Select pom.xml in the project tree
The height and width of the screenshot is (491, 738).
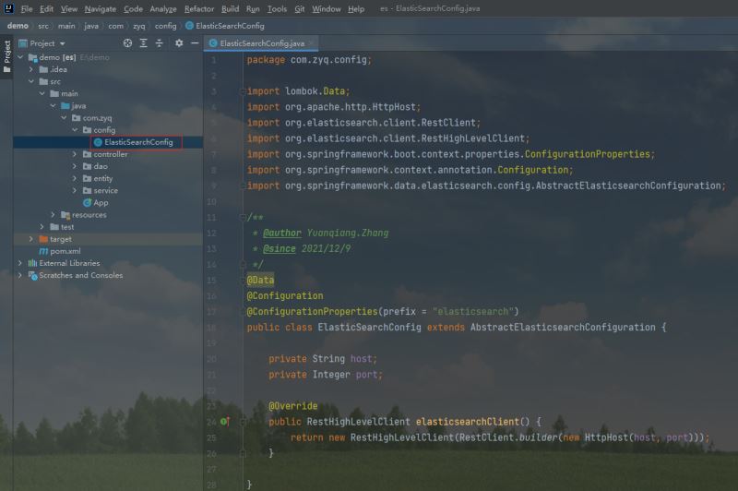65,251
